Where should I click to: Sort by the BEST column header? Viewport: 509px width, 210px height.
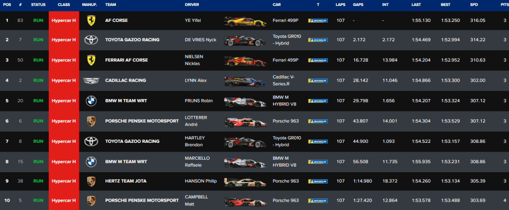[x=445, y=5]
